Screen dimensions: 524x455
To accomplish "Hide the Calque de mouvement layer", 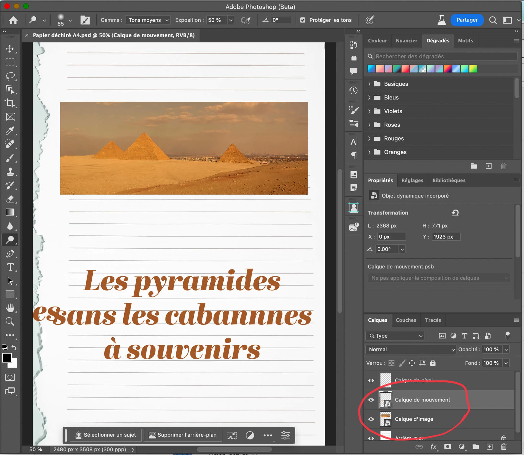I will coord(371,400).
